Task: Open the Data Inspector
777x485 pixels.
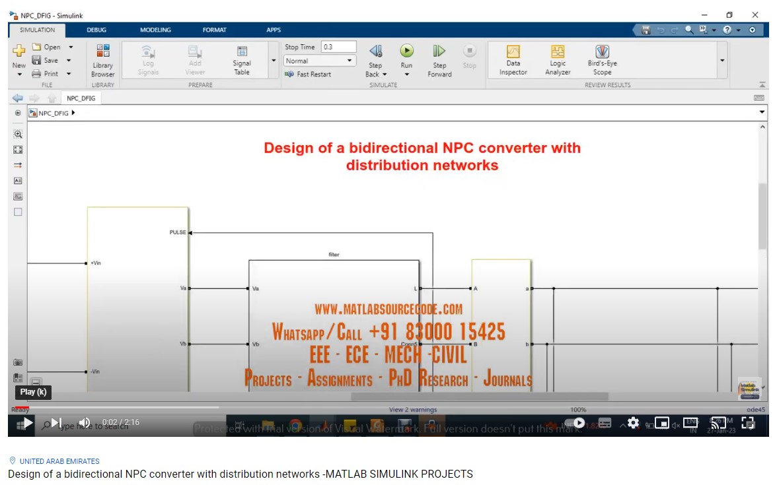Action: tap(513, 61)
